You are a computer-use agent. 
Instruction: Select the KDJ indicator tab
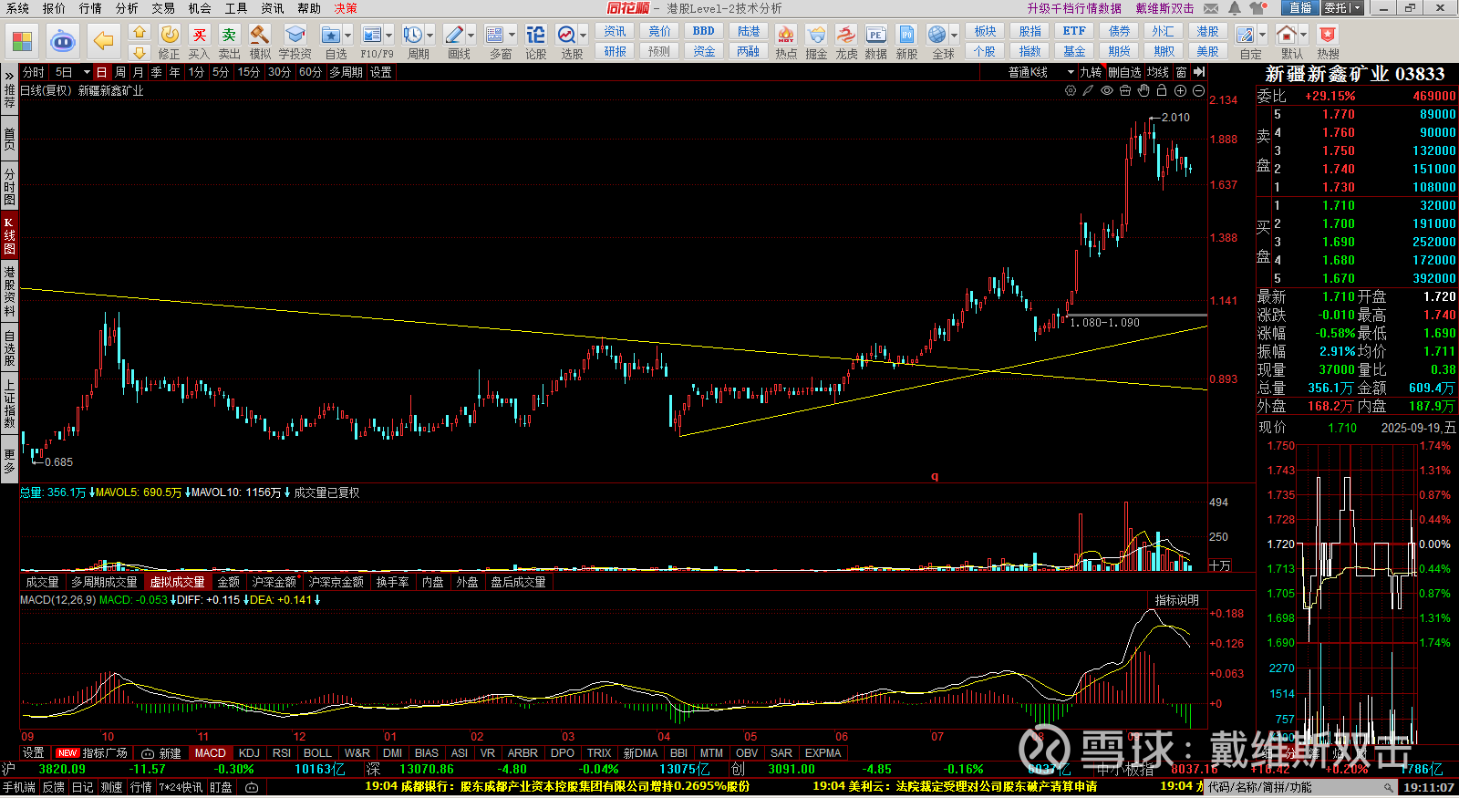click(x=249, y=753)
